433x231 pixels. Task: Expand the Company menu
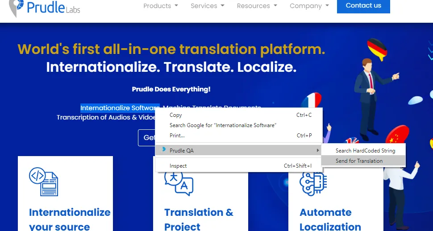pyautogui.click(x=309, y=6)
